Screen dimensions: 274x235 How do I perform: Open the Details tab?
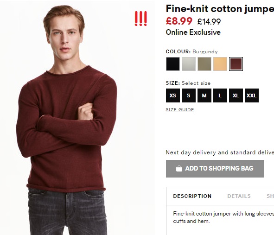click(x=239, y=196)
